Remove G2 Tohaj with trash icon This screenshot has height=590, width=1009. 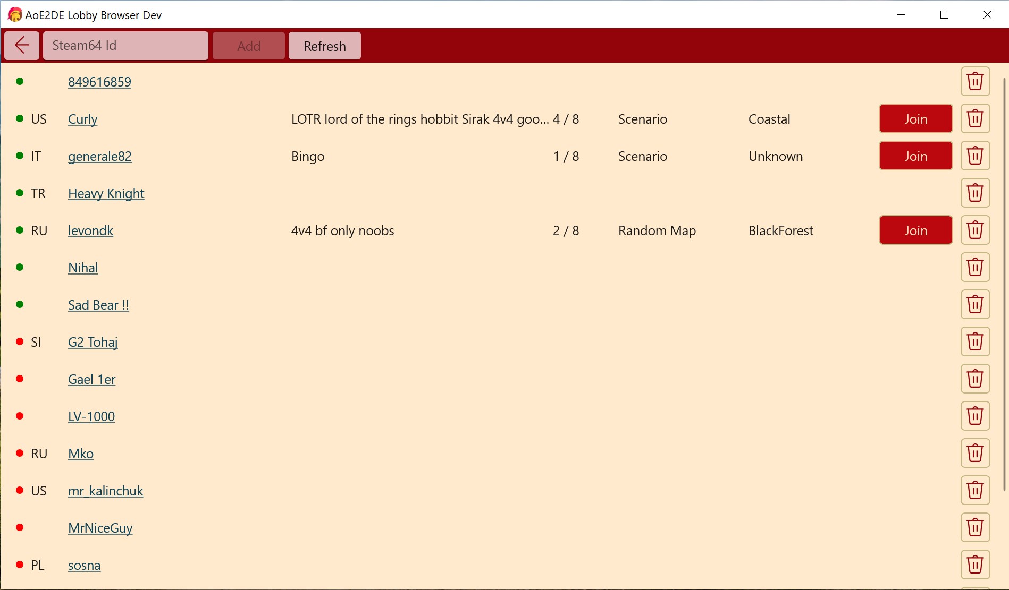tap(975, 341)
